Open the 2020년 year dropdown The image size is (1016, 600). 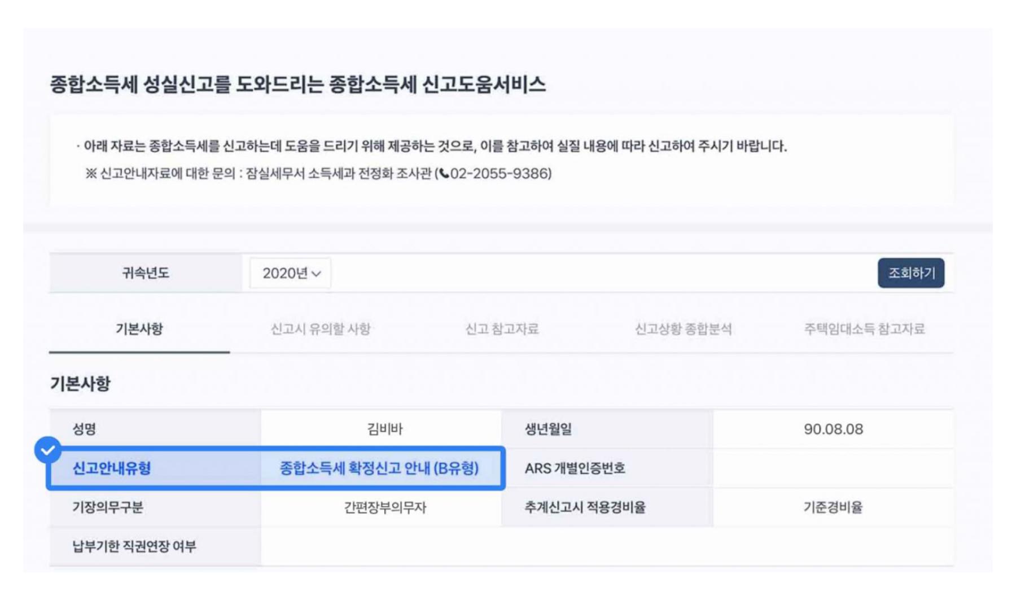click(291, 273)
